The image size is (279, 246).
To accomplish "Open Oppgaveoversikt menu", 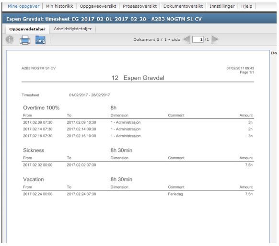I will point(98,6).
